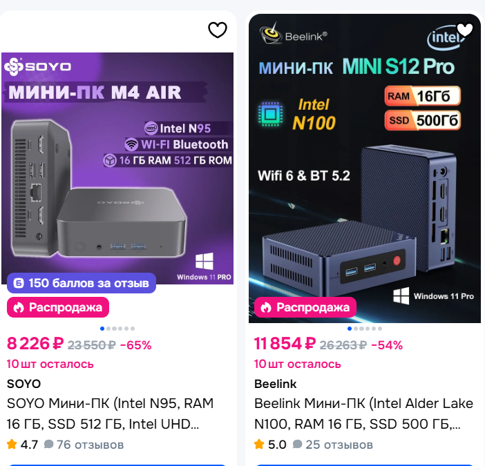Click the flame icon on Beelink Распродажа badge

[x=267, y=307]
